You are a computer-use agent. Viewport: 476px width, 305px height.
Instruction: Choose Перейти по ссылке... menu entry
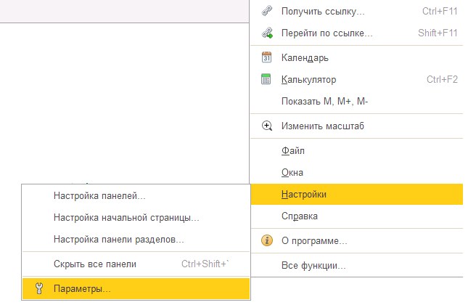pos(357,33)
